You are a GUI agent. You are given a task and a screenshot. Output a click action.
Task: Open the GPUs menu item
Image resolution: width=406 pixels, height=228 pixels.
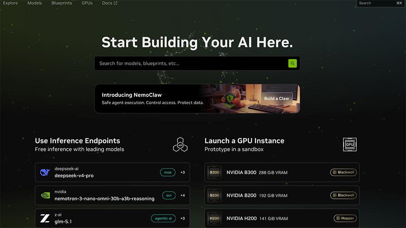pos(87,3)
